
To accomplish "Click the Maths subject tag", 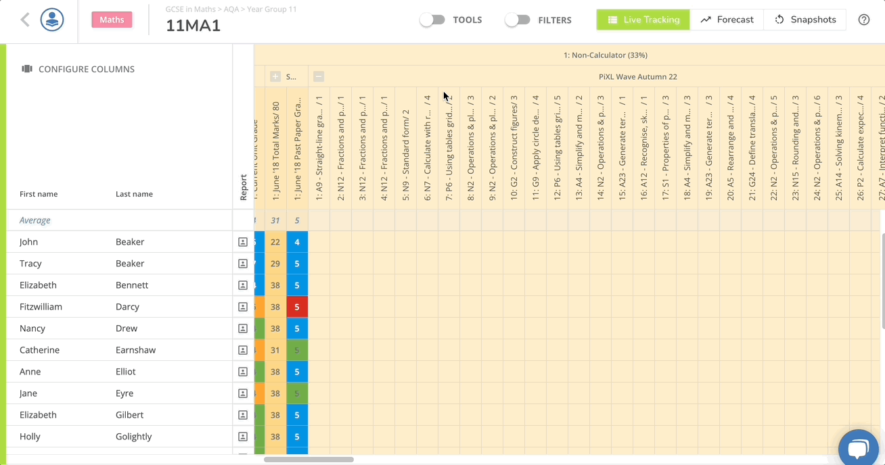I will pyautogui.click(x=112, y=20).
